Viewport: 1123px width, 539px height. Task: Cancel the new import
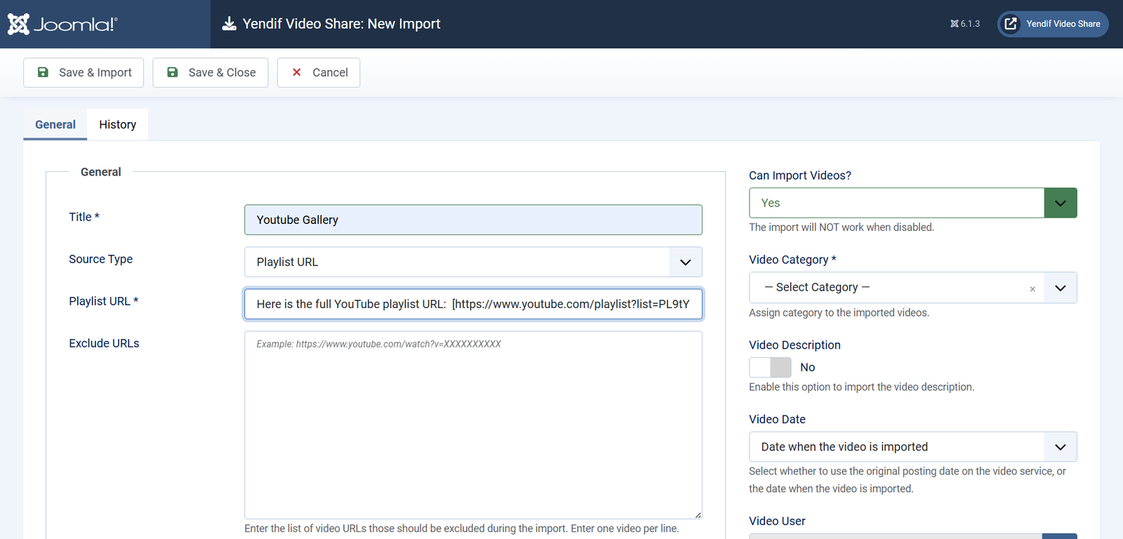point(319,72)
